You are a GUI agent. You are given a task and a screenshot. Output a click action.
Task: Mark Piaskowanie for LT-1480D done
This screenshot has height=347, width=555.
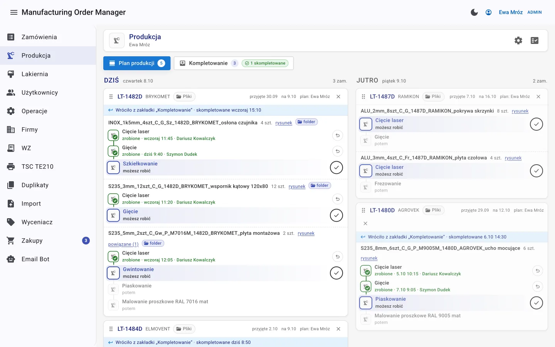point(536,303)
